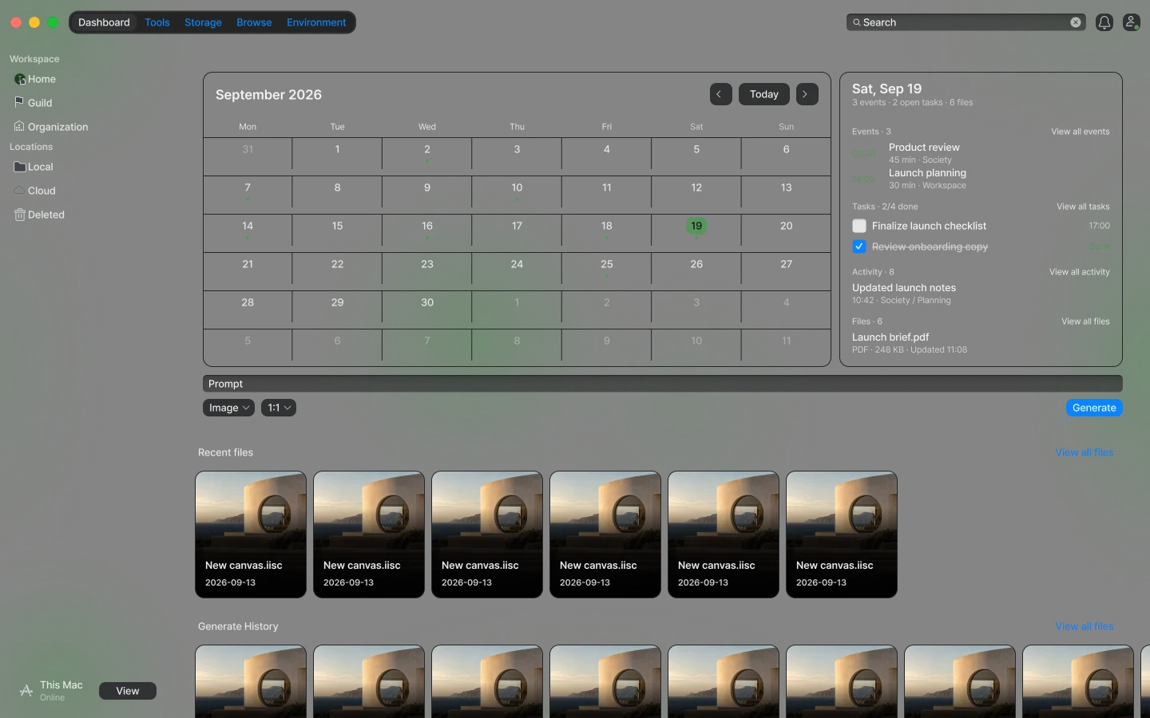This screenshot has width=1150, height=718.
Task: Click the Today button
Action: coord(764,94)
